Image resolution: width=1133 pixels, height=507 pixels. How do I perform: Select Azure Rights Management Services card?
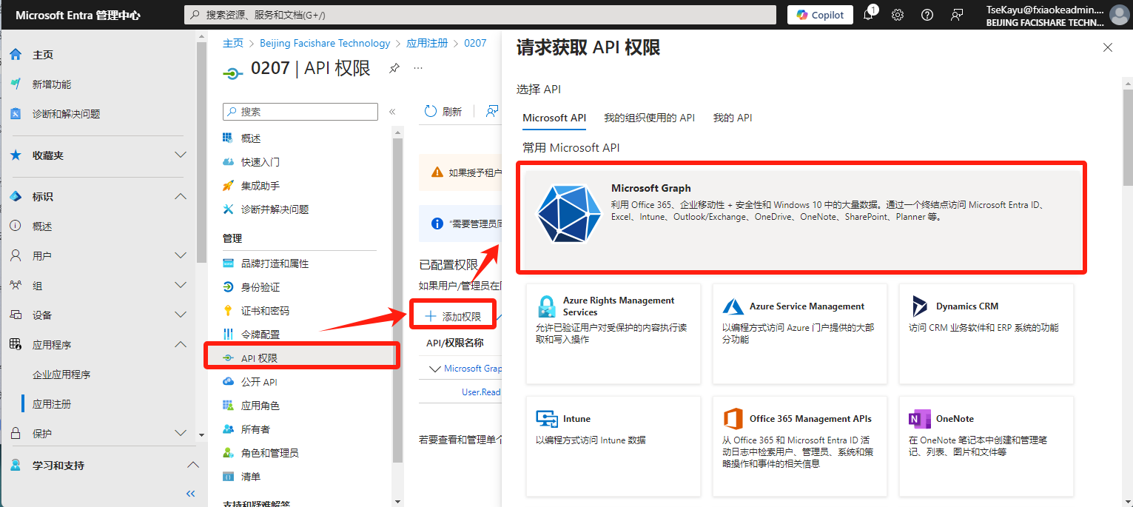[613, 334]
